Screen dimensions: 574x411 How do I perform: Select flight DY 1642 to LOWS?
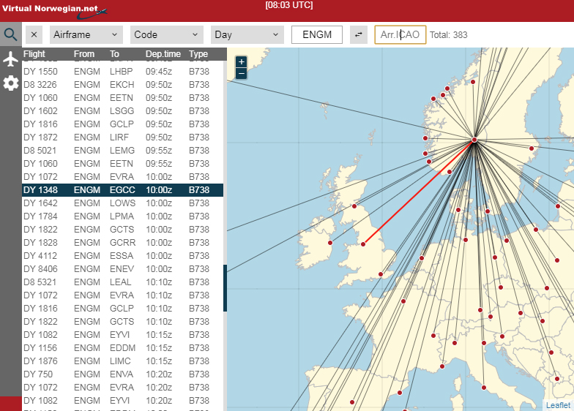click(123, 203)
